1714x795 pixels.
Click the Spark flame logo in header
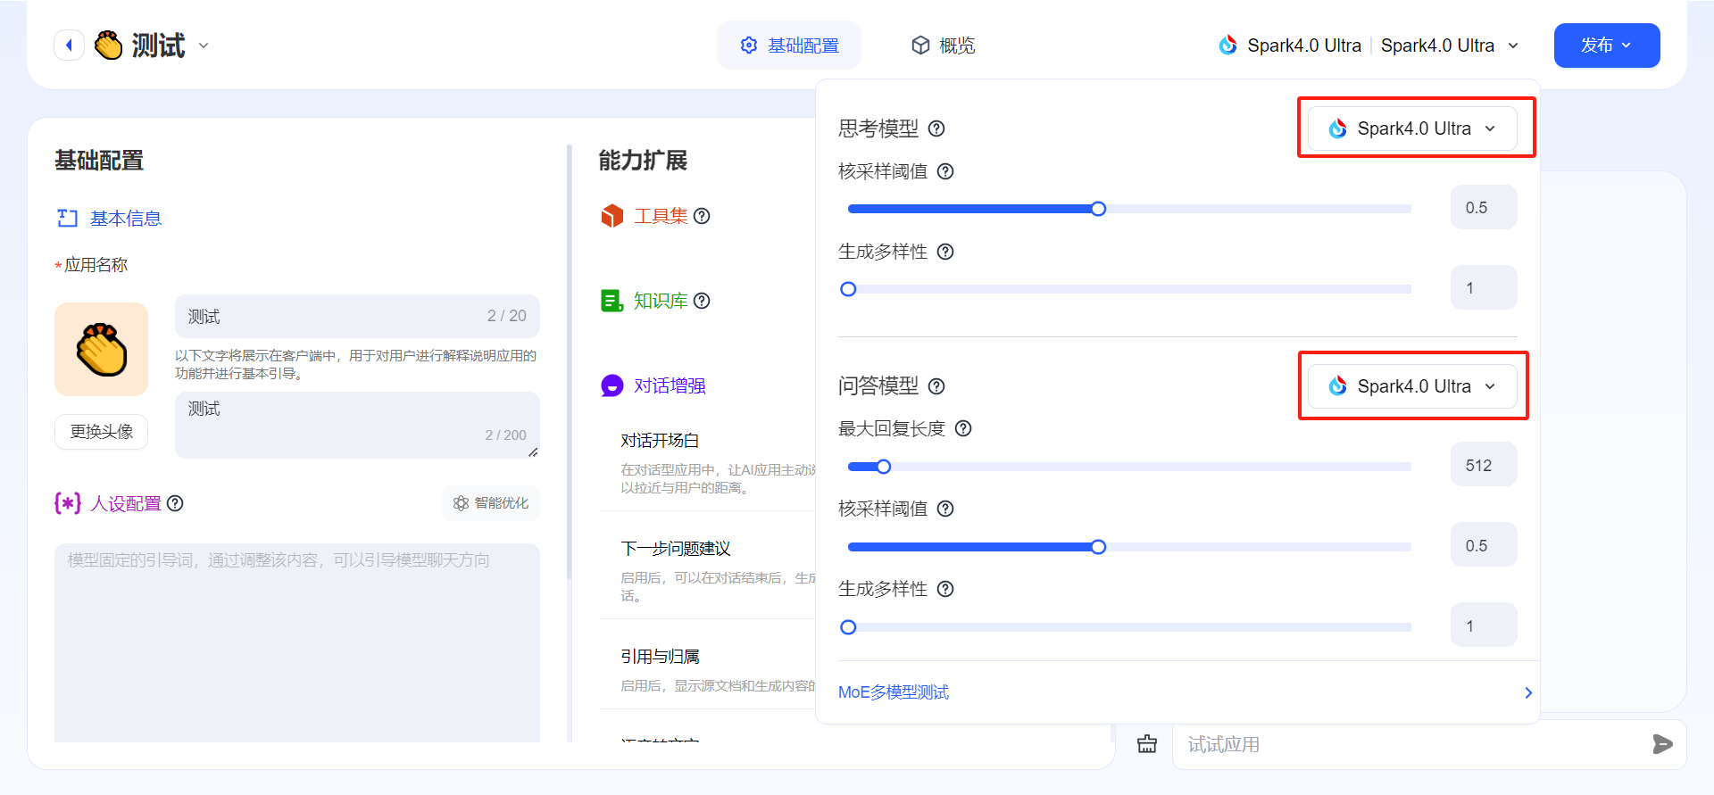1228,46
